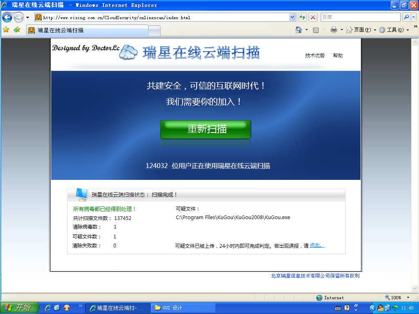
Task: Click the magnifier search icon
Action: (406, 17)
